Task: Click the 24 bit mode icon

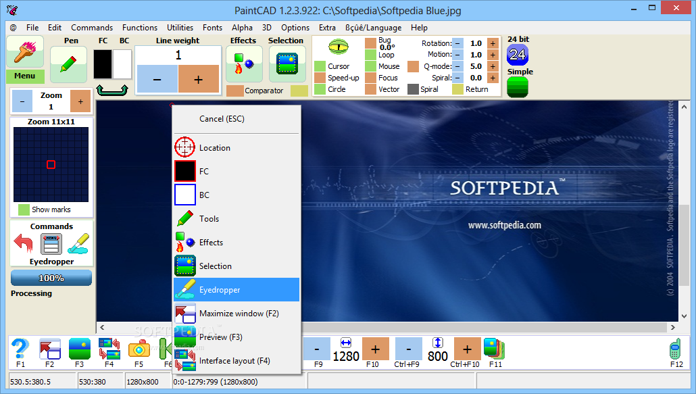Action: click(x=518, y=55)
